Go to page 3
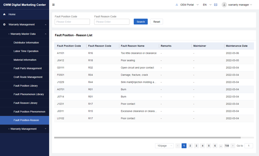Screen dimensions: 259x156 [x=196, y=146]
